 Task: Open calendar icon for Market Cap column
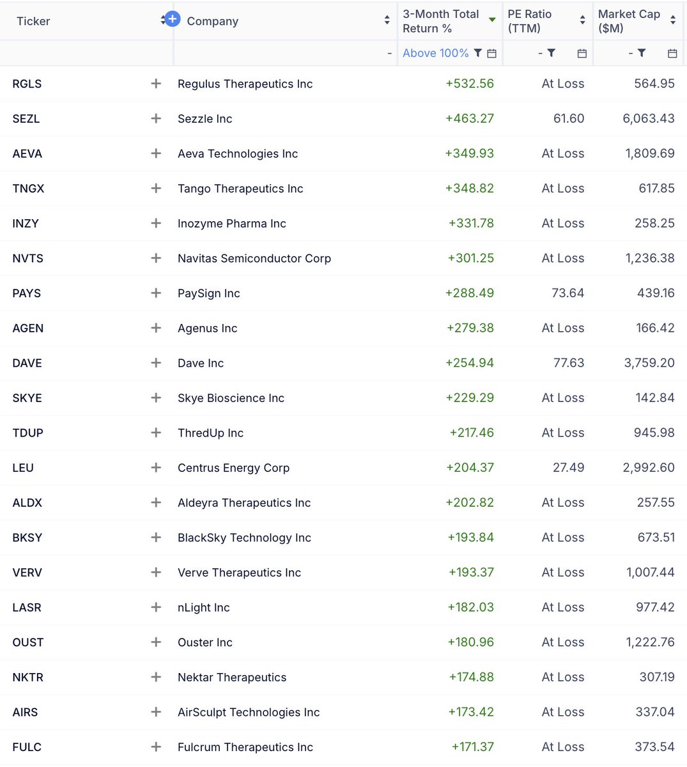672,53
